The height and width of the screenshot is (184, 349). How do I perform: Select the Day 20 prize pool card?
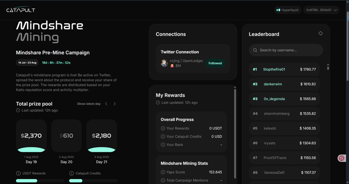66,136
